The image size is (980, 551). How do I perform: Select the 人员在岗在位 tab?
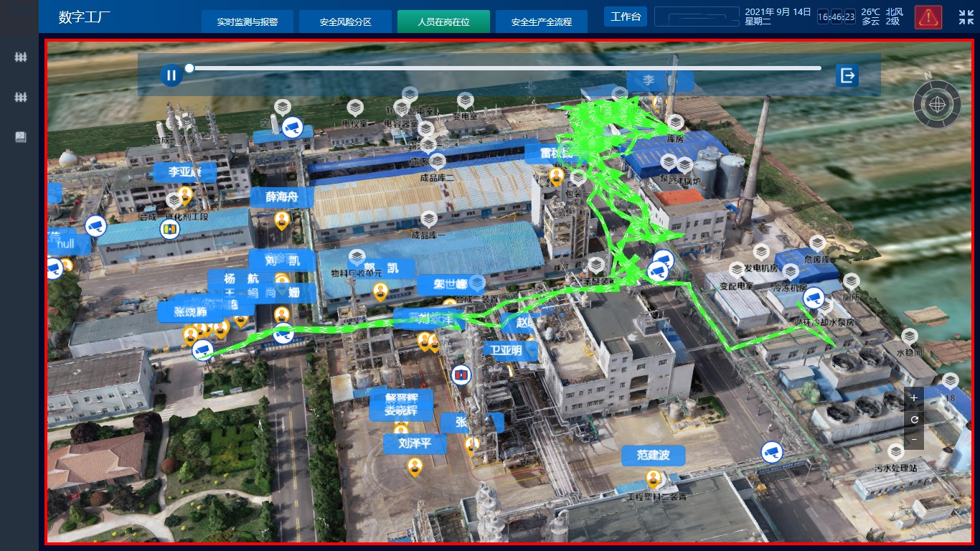443,22
